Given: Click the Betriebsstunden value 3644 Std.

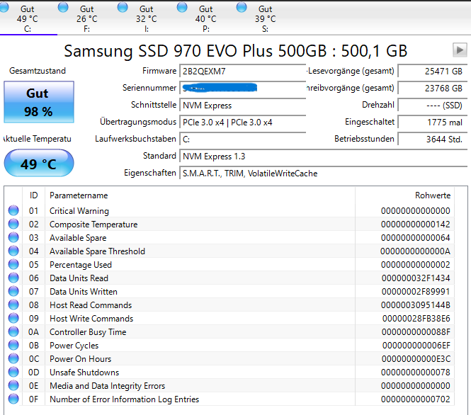Looking at the screenshot, I should click(x=433, y=140).
